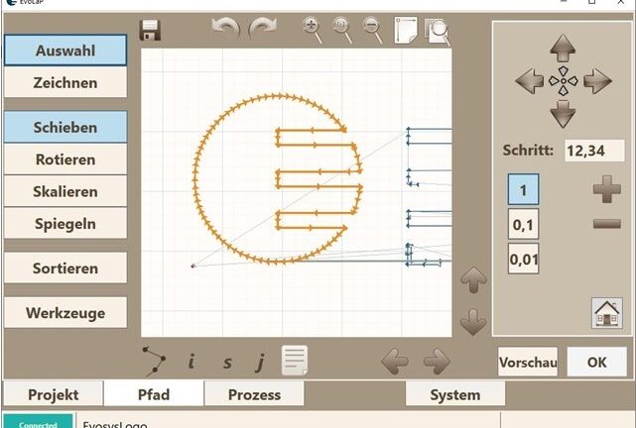Click the italic i icon

191,362
